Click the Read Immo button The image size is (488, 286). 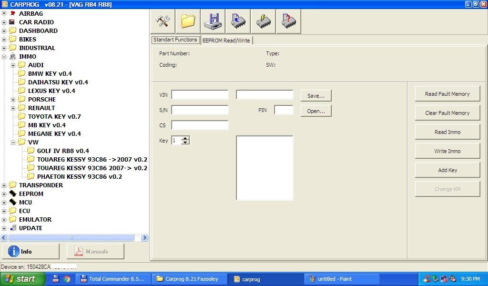[x=447, y=132]
